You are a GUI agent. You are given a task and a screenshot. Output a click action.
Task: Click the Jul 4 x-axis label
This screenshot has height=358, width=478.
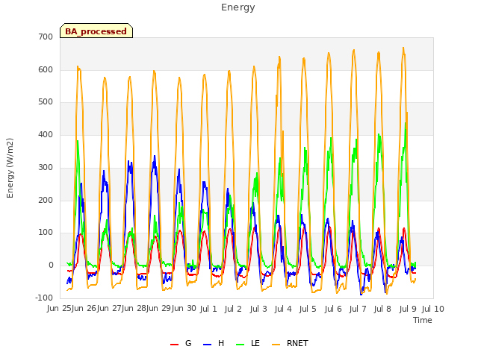(283, 310)
